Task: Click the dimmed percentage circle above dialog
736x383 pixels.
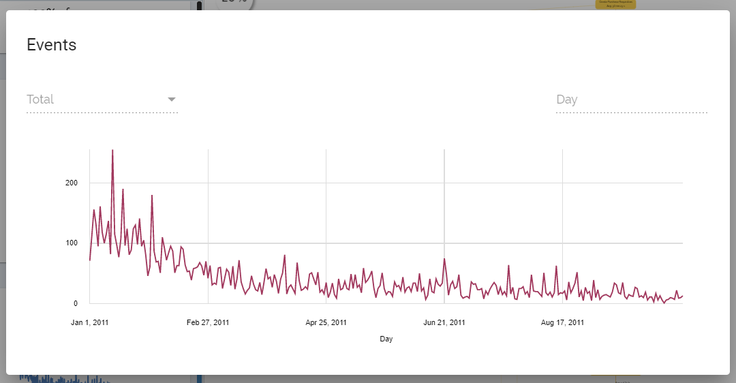Action: [234, 4]
